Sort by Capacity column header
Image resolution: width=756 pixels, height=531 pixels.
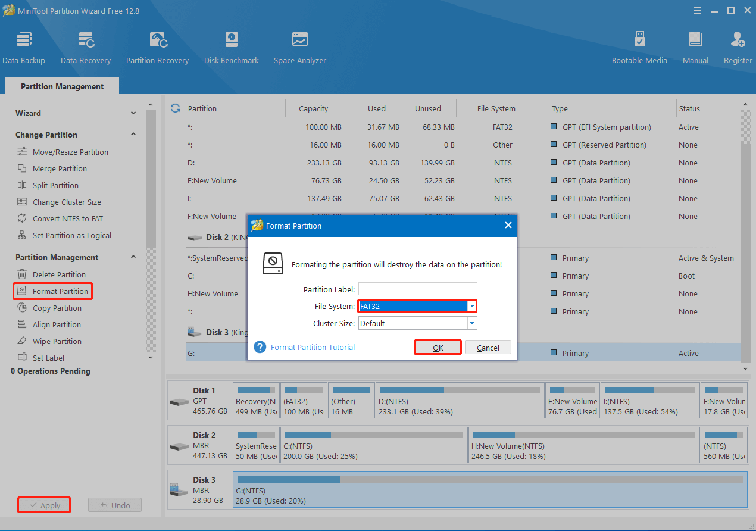[314, 108]
